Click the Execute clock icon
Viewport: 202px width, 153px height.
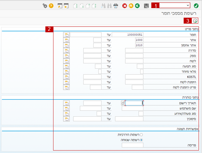click(195, 21)
